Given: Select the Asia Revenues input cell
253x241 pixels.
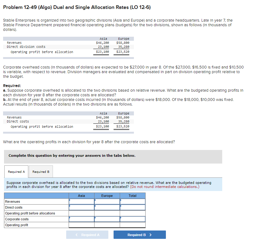Looking at the screenshot, I should [82, 202].
